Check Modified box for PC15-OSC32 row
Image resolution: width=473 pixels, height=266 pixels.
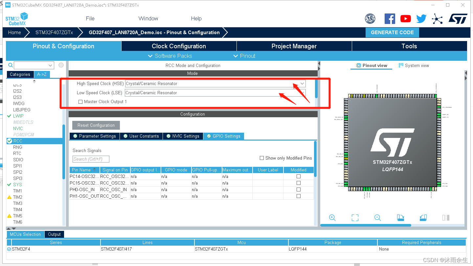(299, 183)
